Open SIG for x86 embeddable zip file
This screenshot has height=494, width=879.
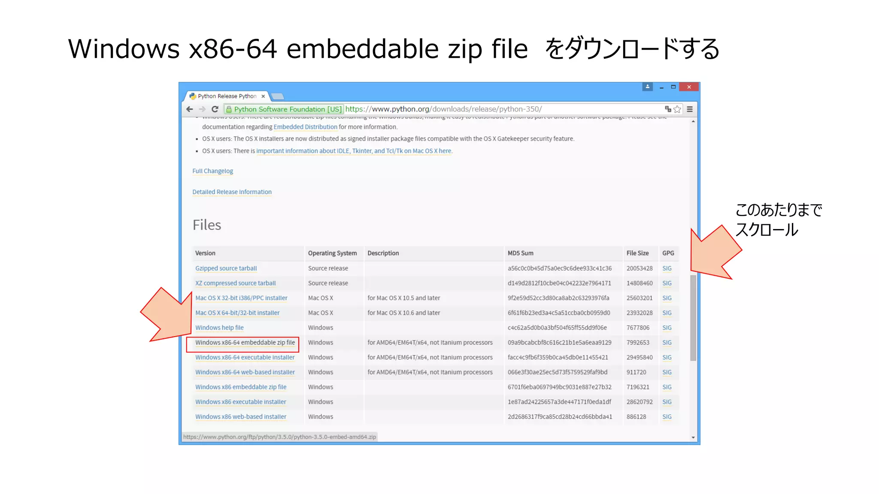click(x=667, y=387)
